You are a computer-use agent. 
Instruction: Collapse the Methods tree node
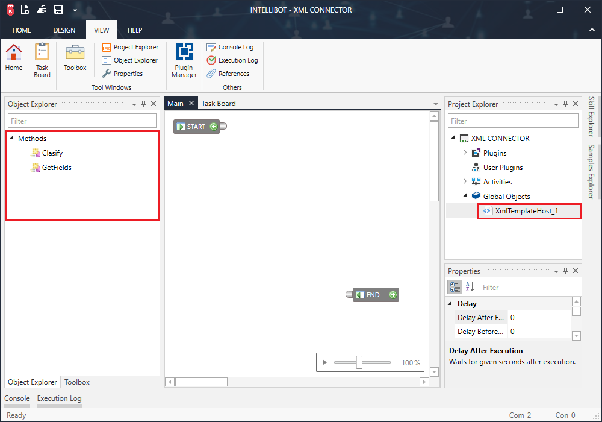point(11,137)
